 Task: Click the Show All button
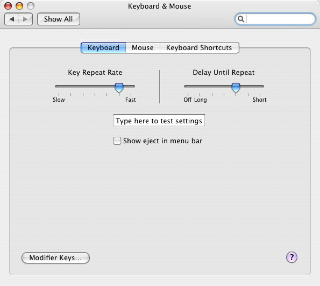coord(59,19)
